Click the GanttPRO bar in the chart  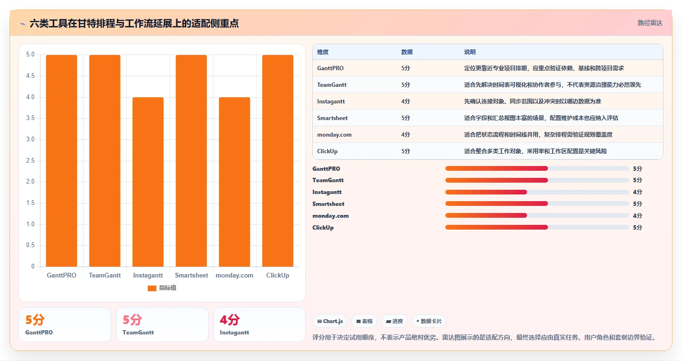(x=61, y=161)
